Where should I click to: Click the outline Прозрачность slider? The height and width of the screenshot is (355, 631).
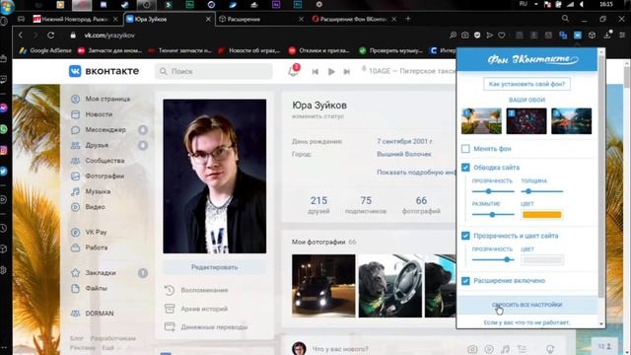tap(493, 191)
